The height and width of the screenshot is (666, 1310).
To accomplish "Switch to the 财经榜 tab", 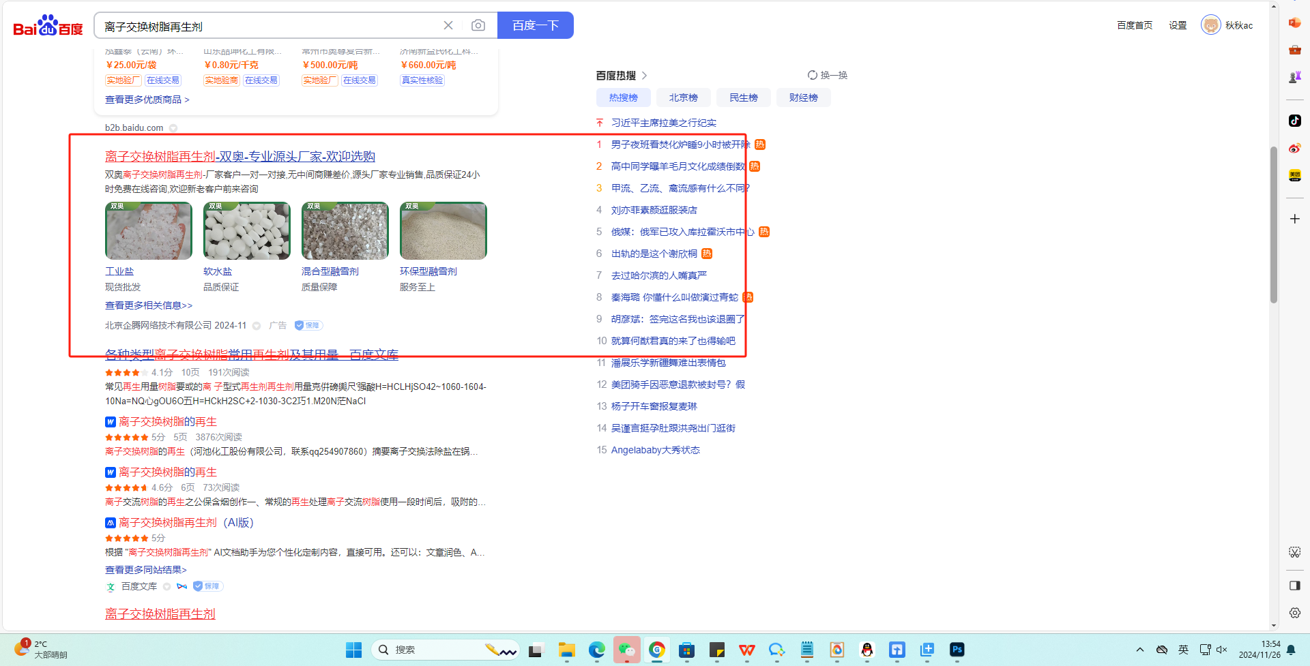I will click(x=803, y=97).
